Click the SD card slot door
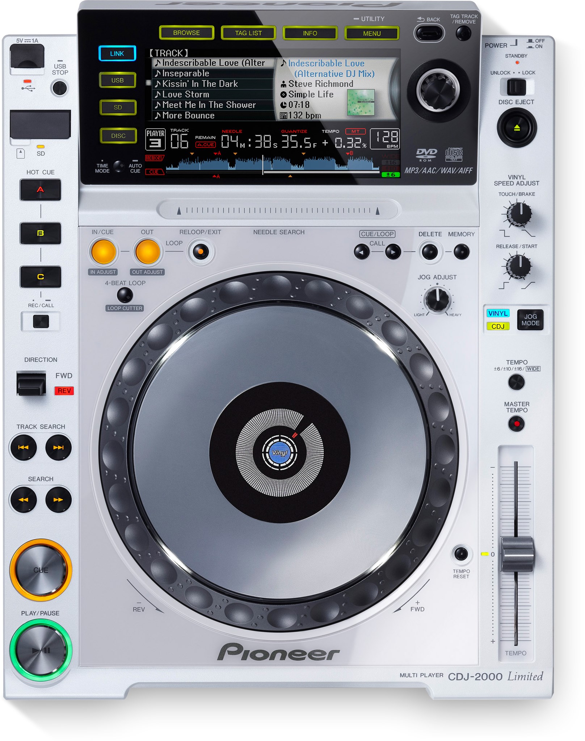Screen dimensions: 585x741 (40, 124)
